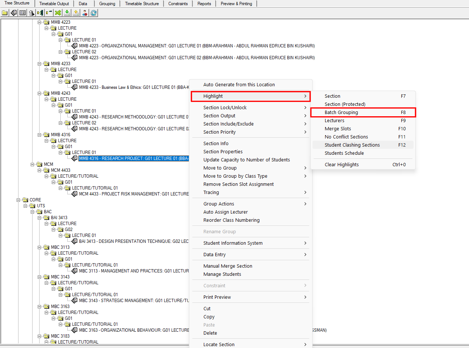Select Update Capacity to Number of Students
Screen dimensions: 469x348
pos(251,160)
